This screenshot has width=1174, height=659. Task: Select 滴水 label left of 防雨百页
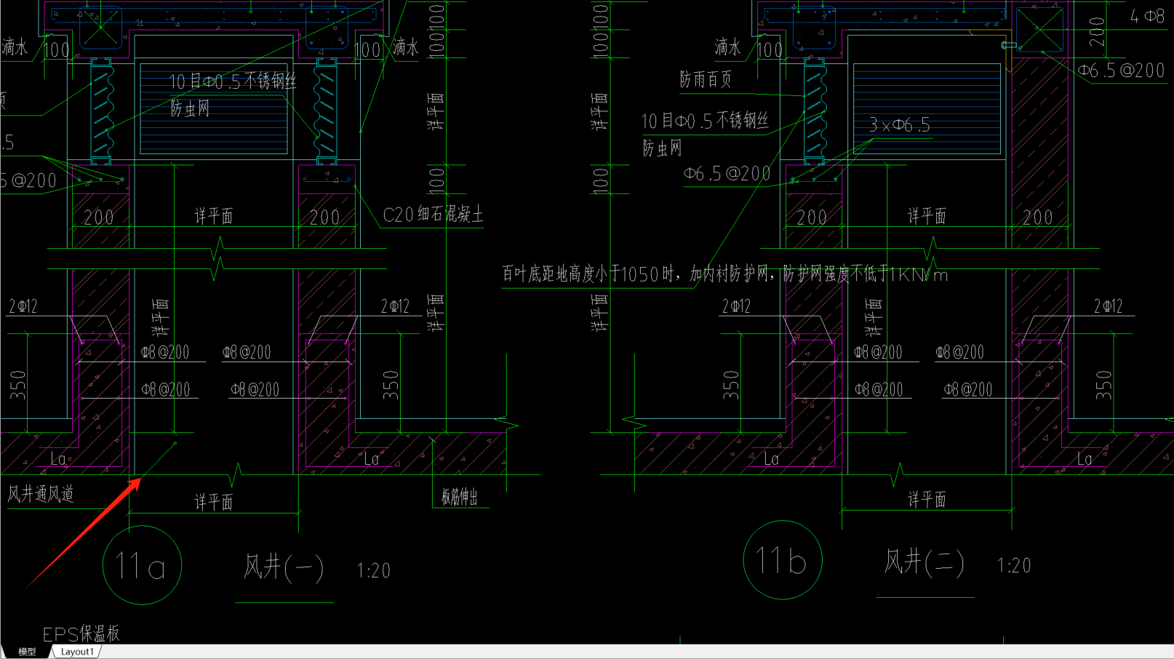point(727,48)
